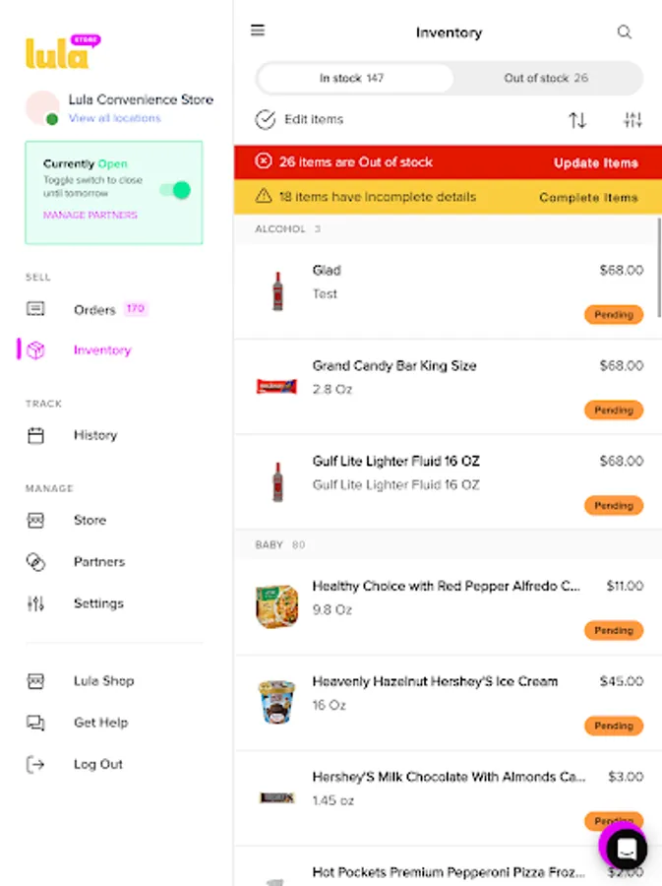Open the hamburger menu icon
The height and width of the screenshot is (886, 662).
[x=258, y=31]
